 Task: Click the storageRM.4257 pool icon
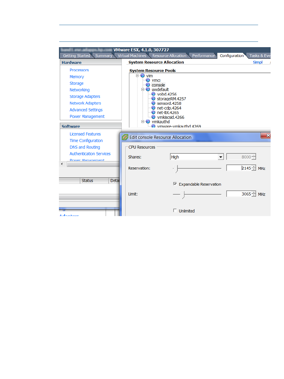(x=153, y=98)
